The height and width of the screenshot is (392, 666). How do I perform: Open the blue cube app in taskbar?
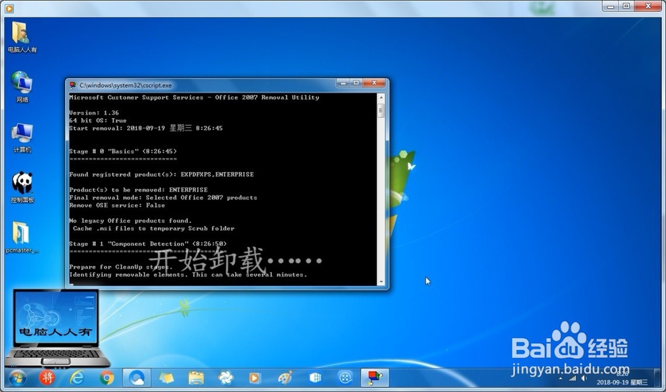click(315, 377)
